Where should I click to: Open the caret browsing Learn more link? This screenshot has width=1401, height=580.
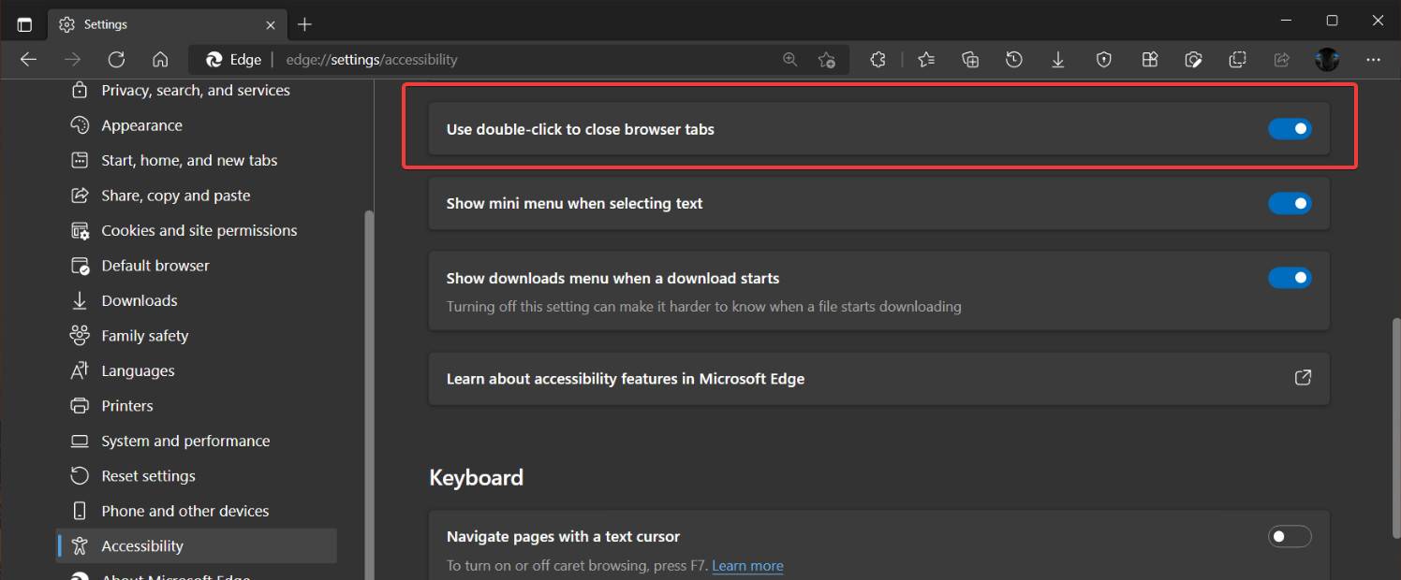point(747,565)
